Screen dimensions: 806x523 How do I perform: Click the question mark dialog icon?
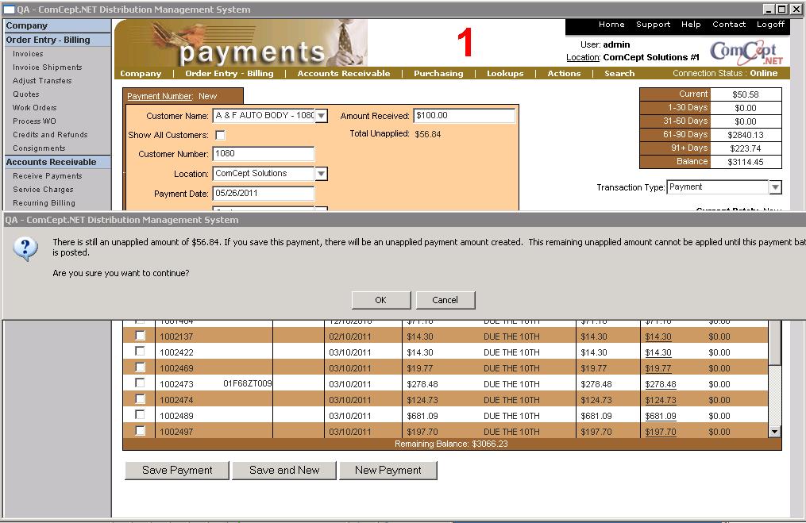(x=25, y=248)
